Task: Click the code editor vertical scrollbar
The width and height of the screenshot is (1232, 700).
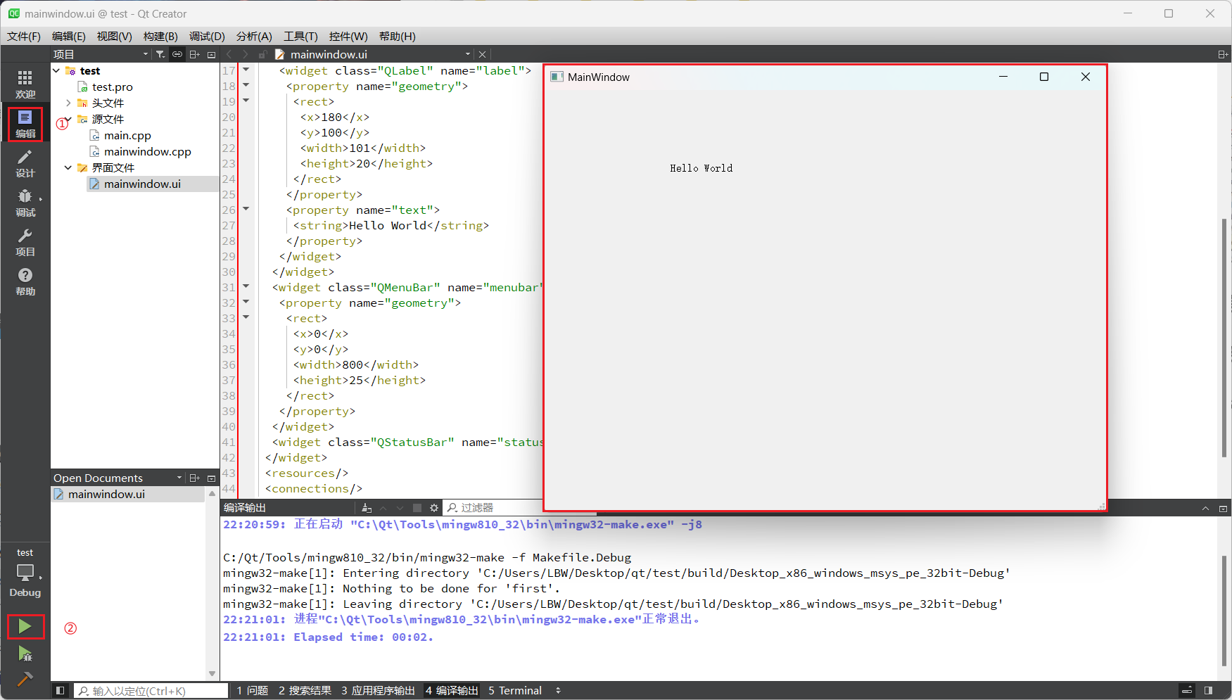Action: pos(1224,338)
